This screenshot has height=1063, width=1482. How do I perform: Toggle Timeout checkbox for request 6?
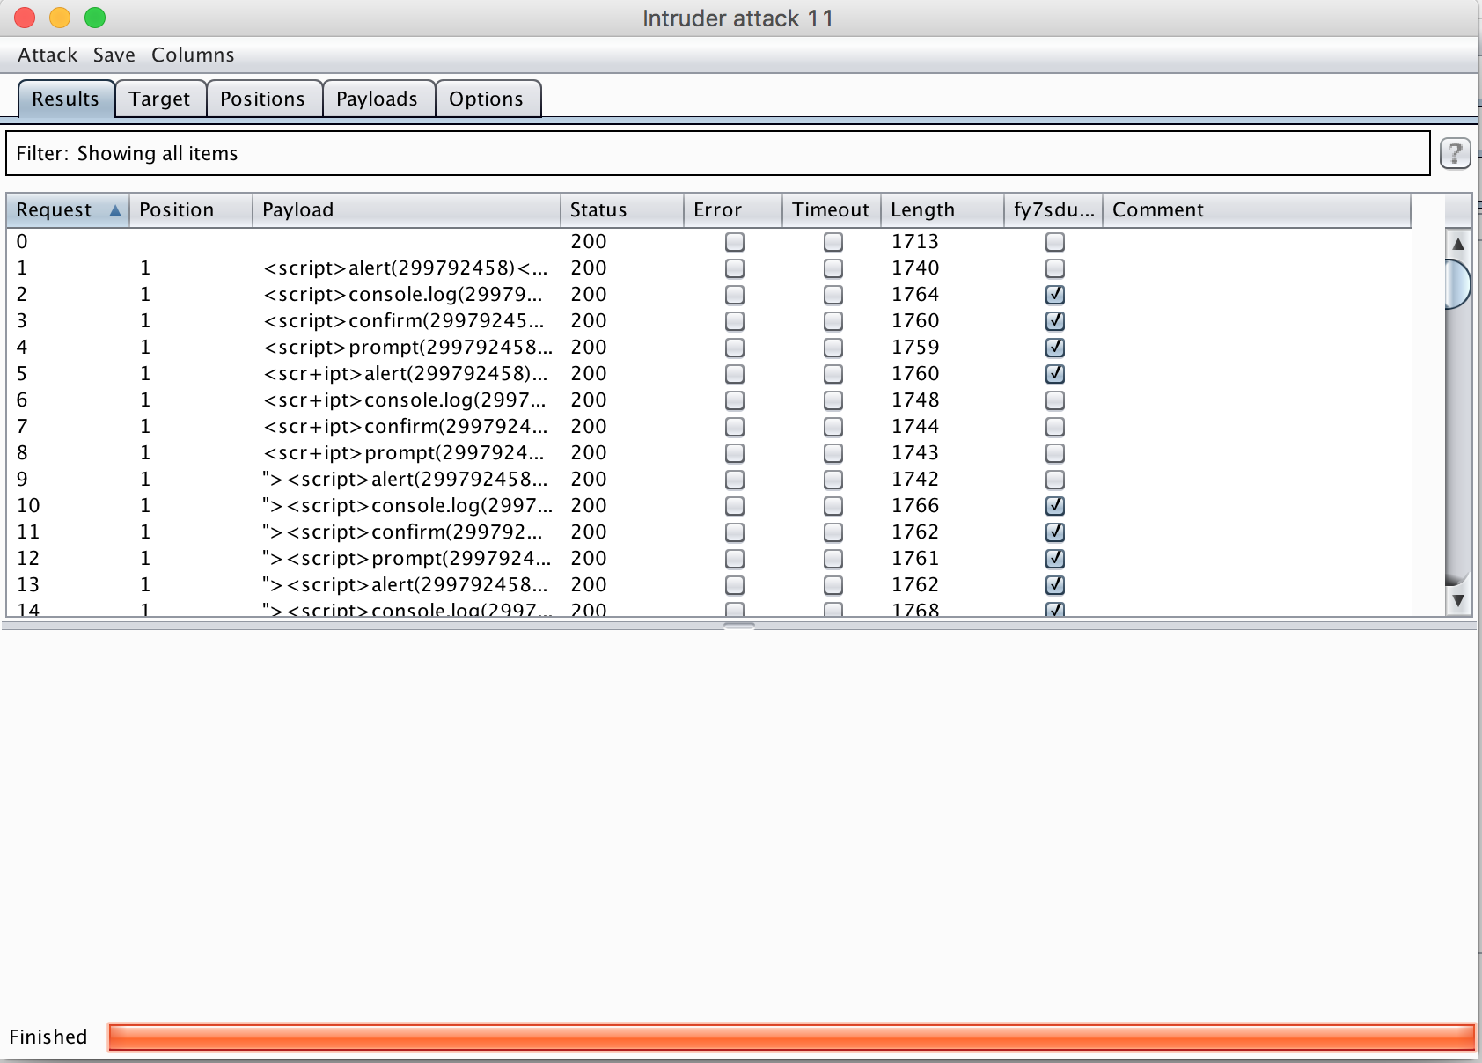[833, 400]
